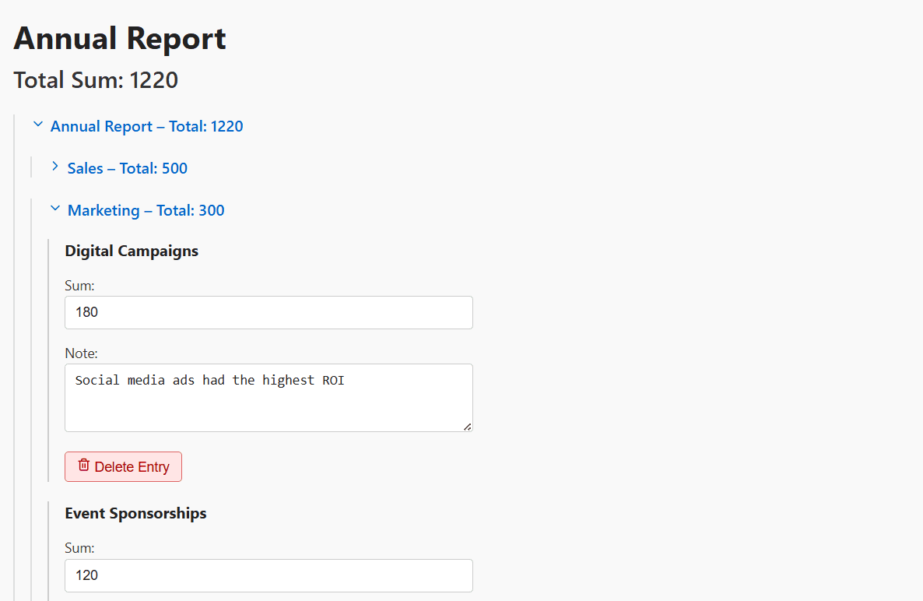Click the Event Sponsorships Sum field
Viewport: 923px width, 601px height.
coord(268,575)
